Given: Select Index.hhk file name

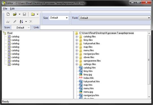Looking at the screenshot, I should pyautogui.click(x=89, y=78).
